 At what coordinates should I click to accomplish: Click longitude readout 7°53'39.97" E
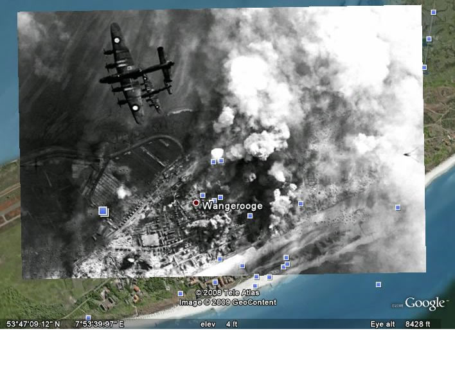[x=100, y=324]
